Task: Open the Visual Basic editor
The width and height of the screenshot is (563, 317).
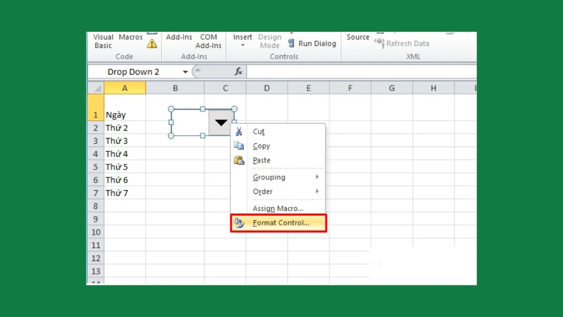Action: tap(103, 41)
